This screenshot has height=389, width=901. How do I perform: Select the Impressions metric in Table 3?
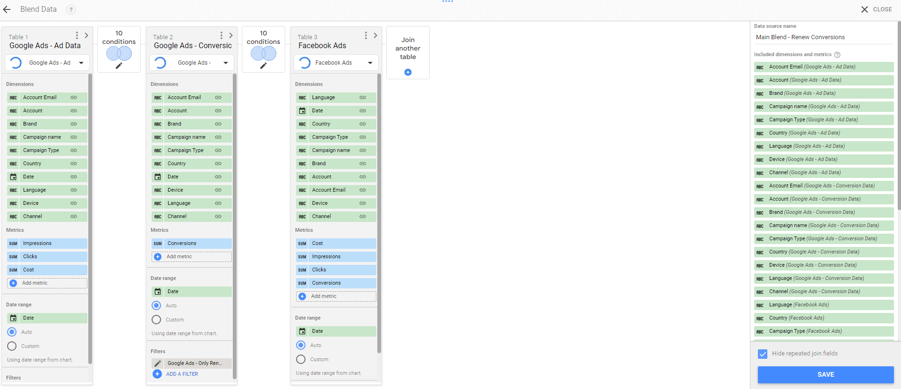pos(336,257)
